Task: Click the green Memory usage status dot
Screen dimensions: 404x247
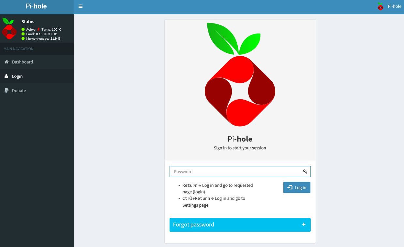Action: click(x=23, y=38)
